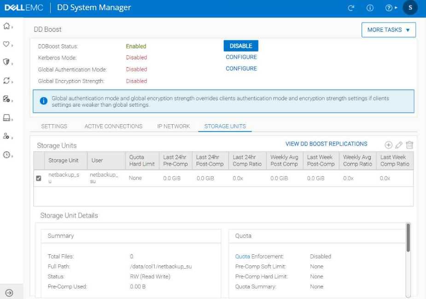Click the add storage unit plus icon
This screenshot has width=426, height=299.
(388, 145)
